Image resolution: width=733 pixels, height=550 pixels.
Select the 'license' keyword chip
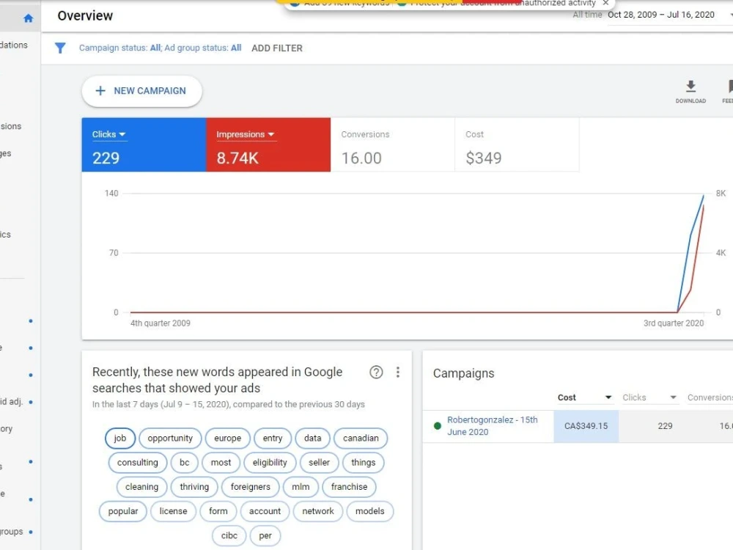[173, 511]
